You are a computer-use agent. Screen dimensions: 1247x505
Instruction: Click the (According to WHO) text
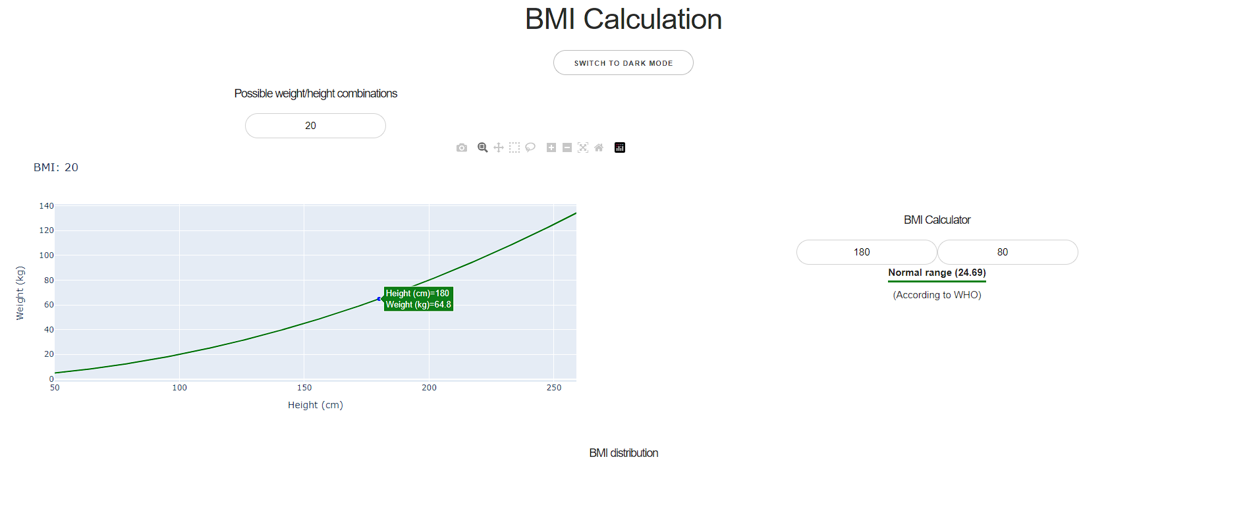tap(935, 294)
